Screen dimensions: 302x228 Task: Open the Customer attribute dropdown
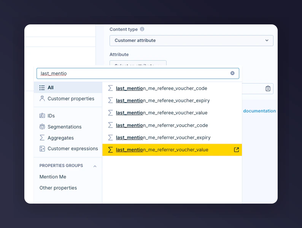point(191,40)
